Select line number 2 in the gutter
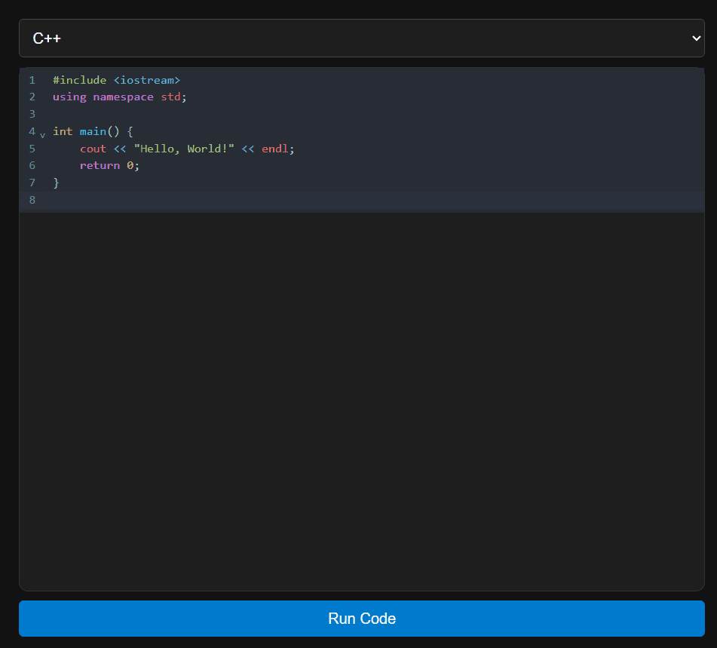 tap(32, 97)
